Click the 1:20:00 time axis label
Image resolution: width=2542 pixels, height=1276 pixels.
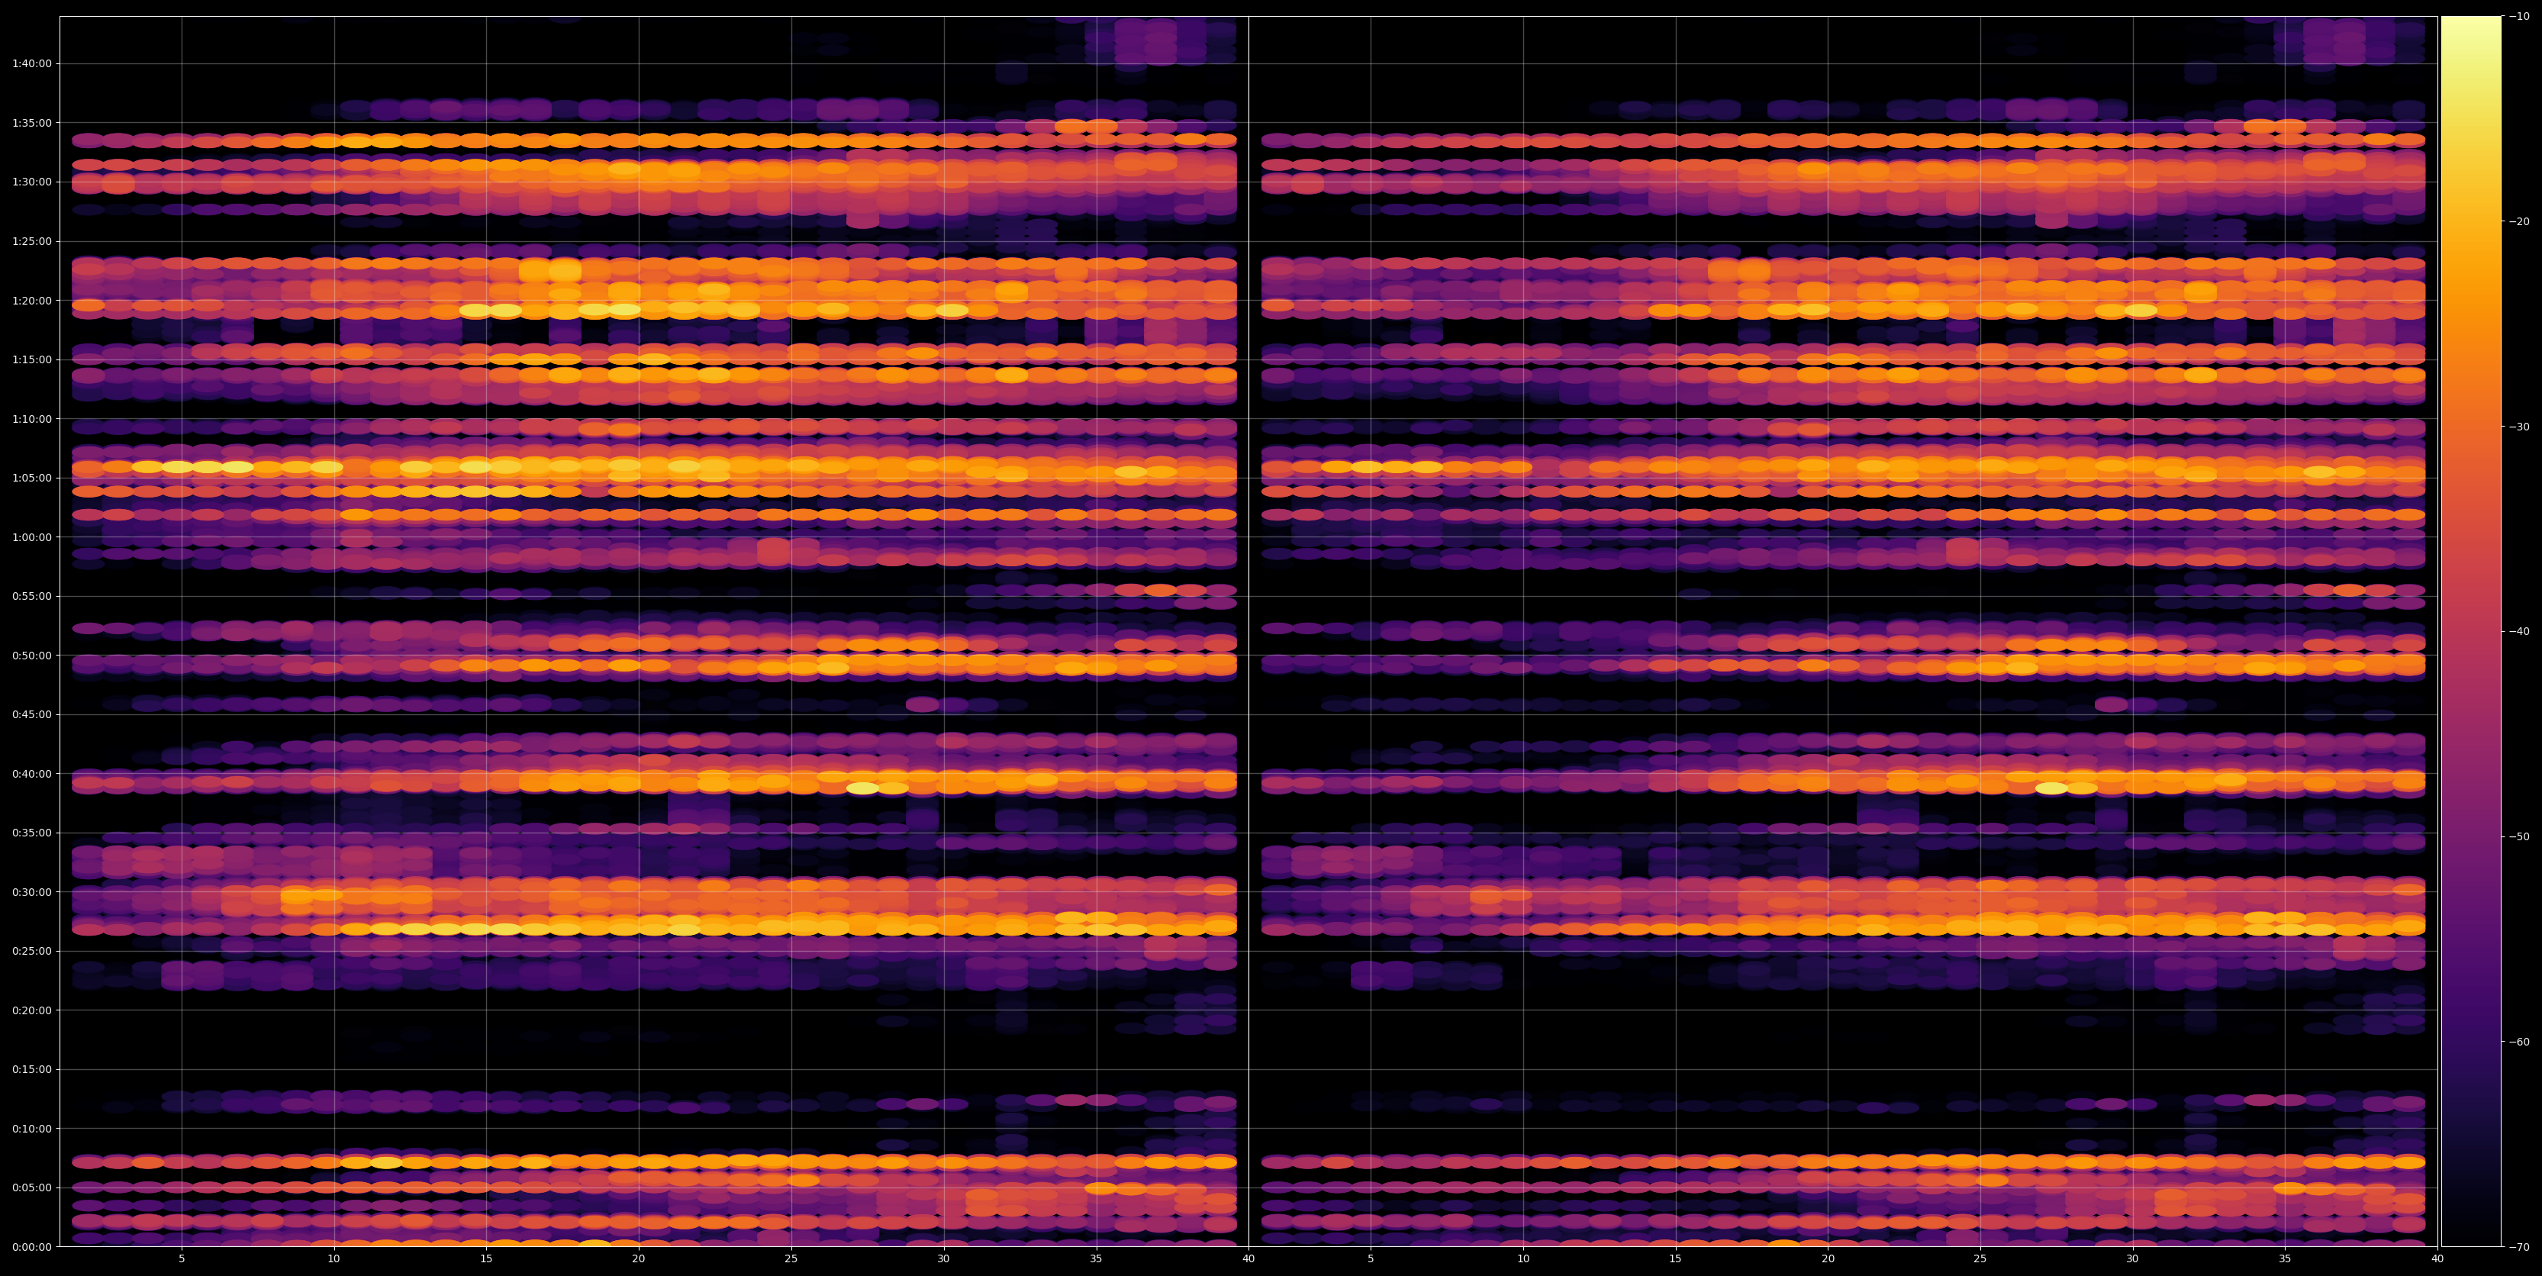(x=31, y=300)
